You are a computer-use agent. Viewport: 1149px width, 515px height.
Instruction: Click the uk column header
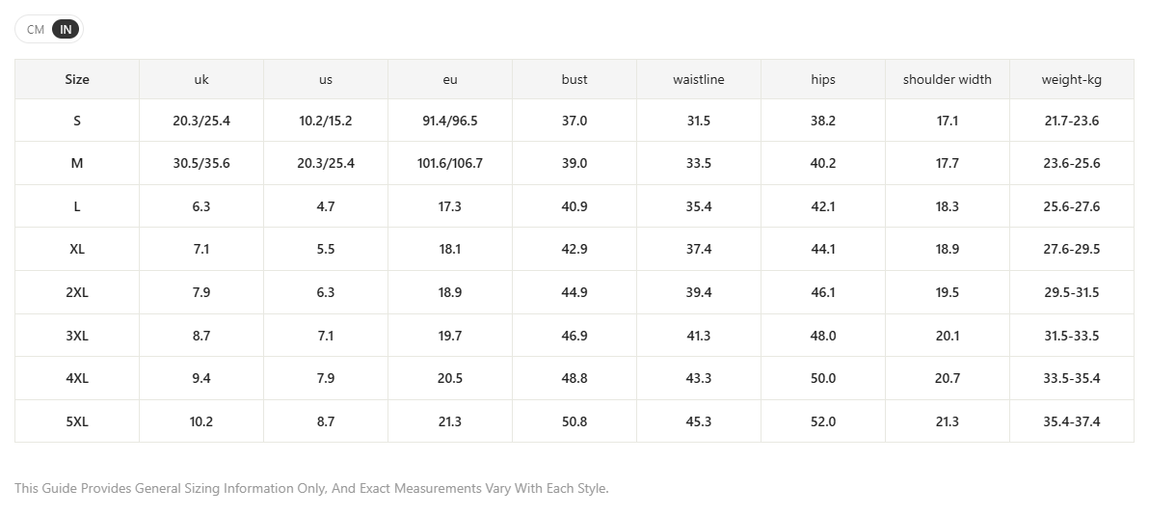(x=201, y=79)
